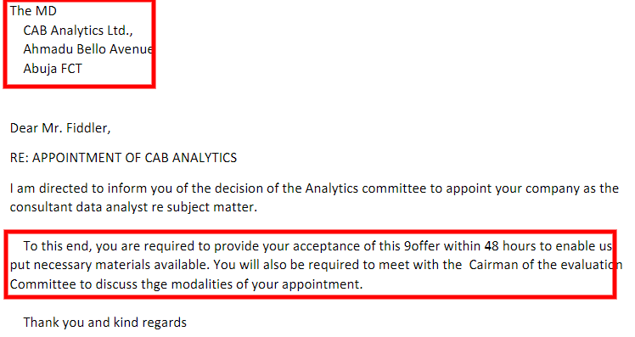The height and width of the screenshot is (337, 635).
Task: Click on 'Abuja FCT' text
Action: coord(53,69)
